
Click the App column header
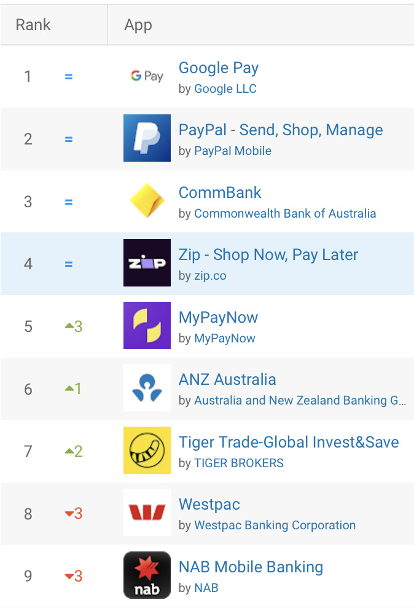pyautogui.click(x=138, y=25)
